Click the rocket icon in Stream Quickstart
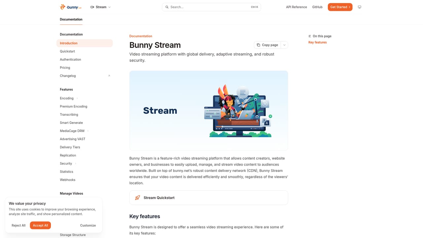The width and height of the screenshot is (423, 238). [137, 198]
